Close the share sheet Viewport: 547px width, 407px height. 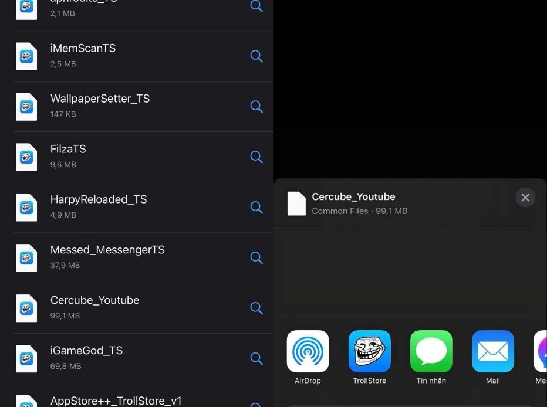(525, 198)
